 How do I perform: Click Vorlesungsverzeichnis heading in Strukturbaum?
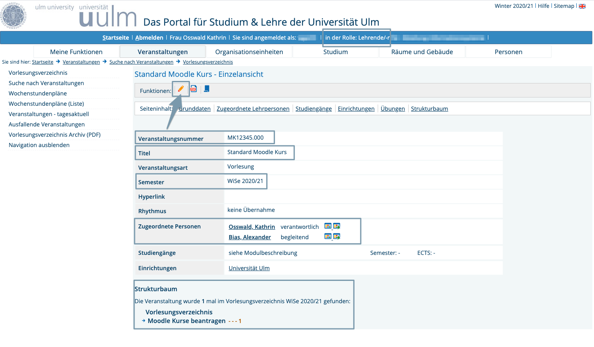click(179, 312)
